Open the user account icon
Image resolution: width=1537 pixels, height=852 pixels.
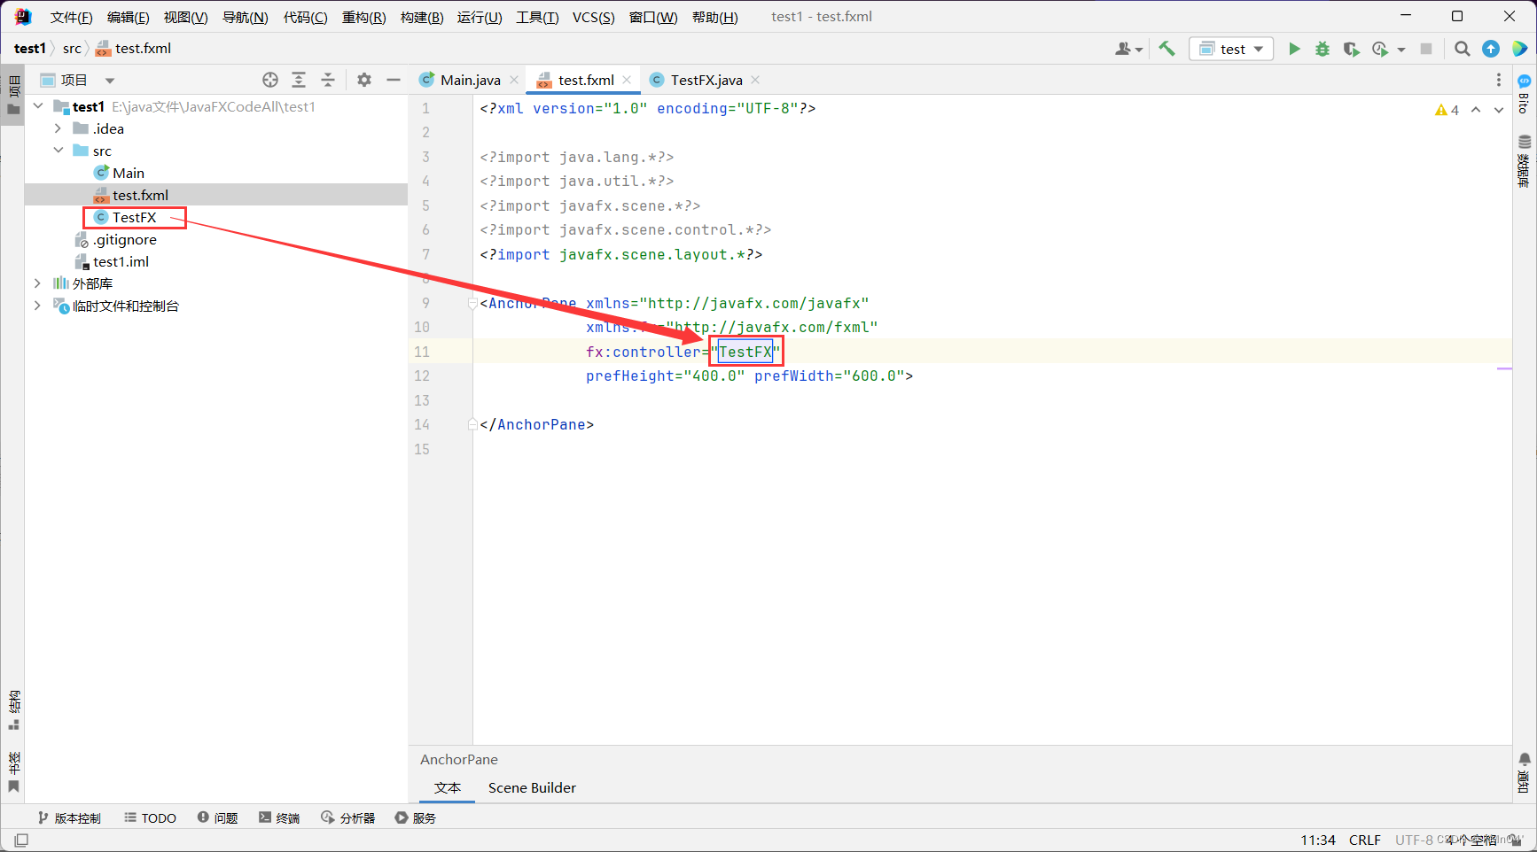click(1128, 49)
